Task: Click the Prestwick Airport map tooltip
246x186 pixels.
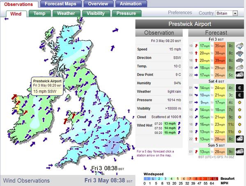Action: point(47,86)
